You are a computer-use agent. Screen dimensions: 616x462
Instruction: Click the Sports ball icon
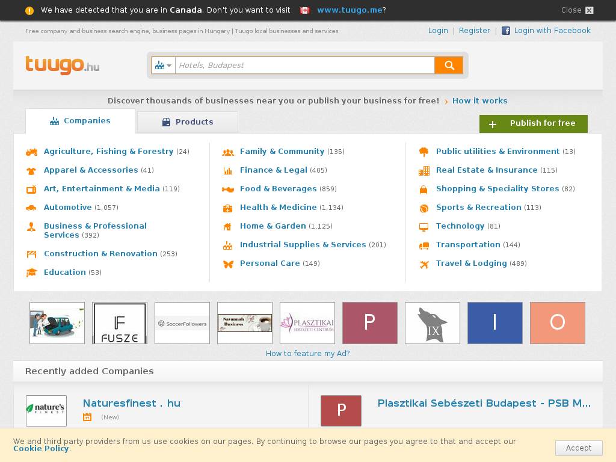click(x=424, y=208)
